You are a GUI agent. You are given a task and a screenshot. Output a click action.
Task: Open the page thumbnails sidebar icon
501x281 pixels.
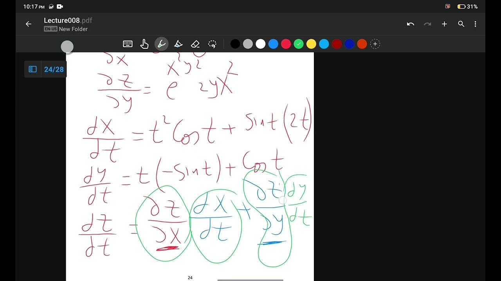[x=32, y=69]
